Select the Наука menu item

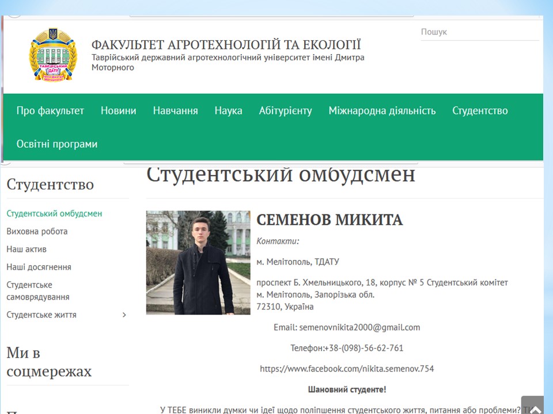[228, 111]
